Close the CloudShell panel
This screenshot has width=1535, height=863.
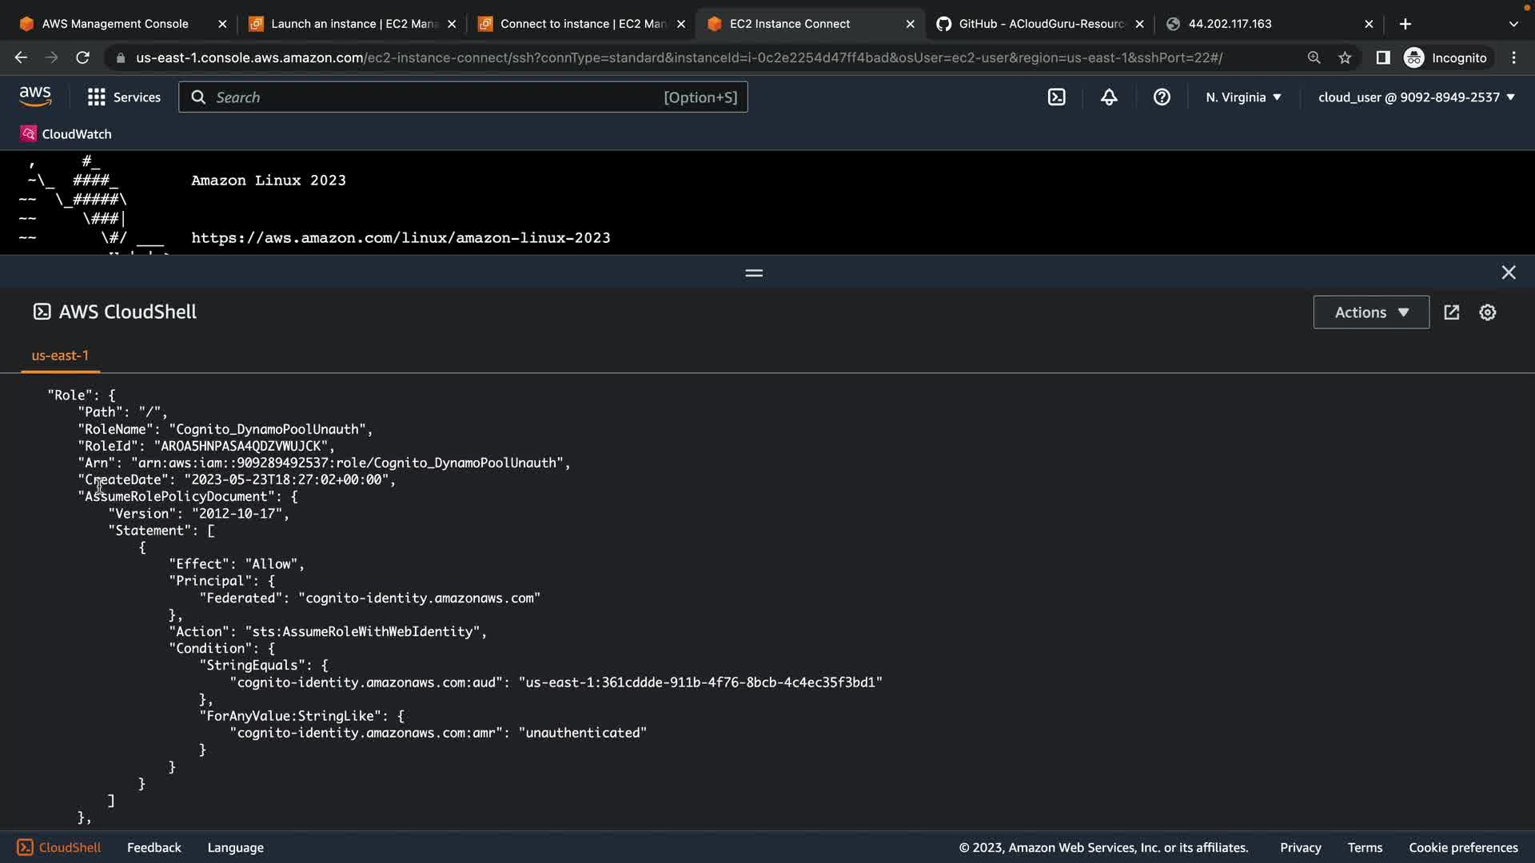click(x=1508, y=272)
